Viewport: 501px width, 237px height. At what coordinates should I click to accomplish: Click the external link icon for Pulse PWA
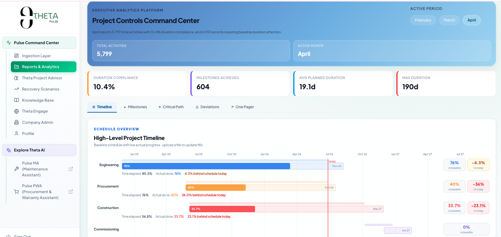tap(71, 192)
